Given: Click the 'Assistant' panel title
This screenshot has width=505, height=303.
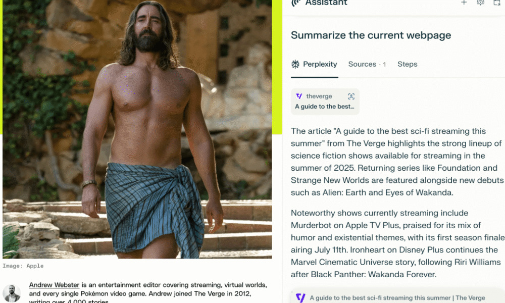Looking at the screenshot, I should pyautogui.click(x=326, y=3).
